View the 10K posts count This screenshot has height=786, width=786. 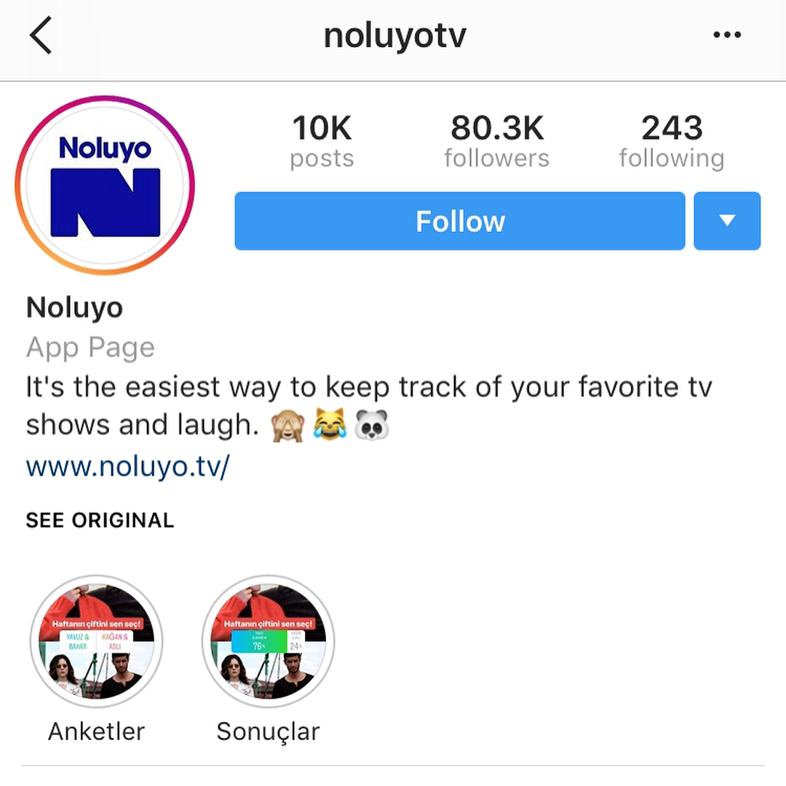(322, 141)
